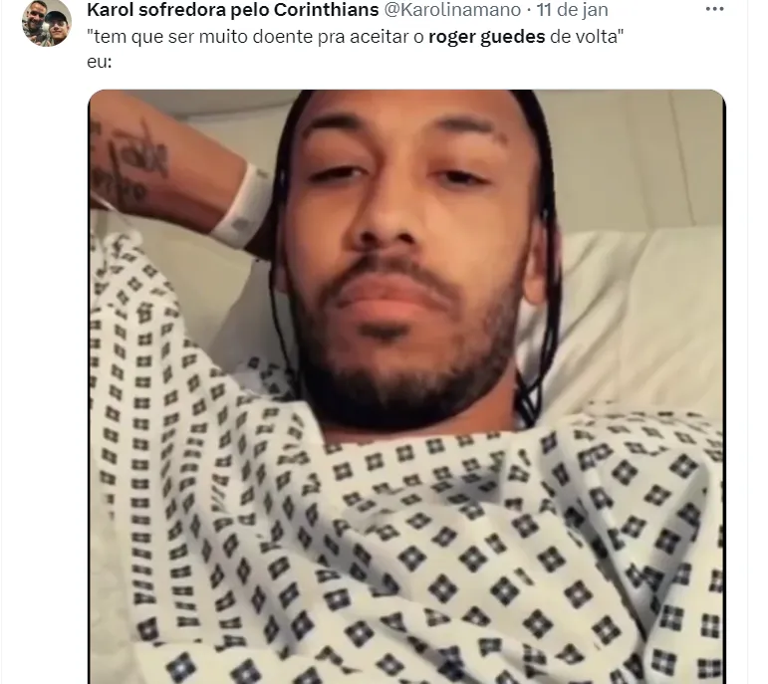Click the 'eu:' line of the tweet
768x684 pixels.
coord(100,63)
